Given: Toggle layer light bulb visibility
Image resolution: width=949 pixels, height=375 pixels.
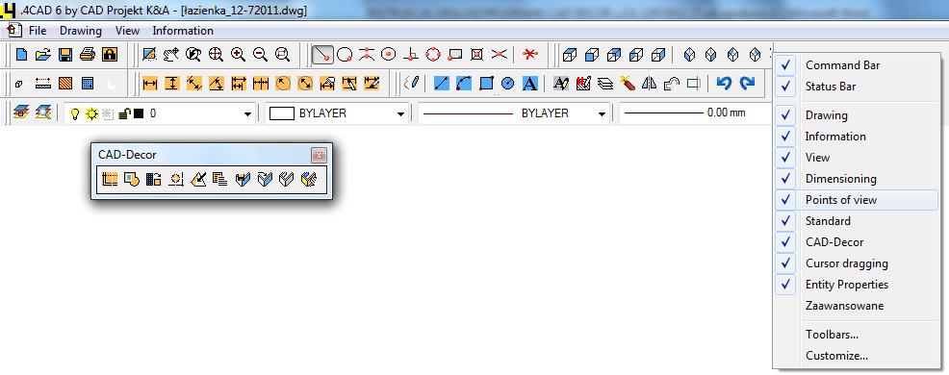Looking at the screenshot, I should point(75,113).
